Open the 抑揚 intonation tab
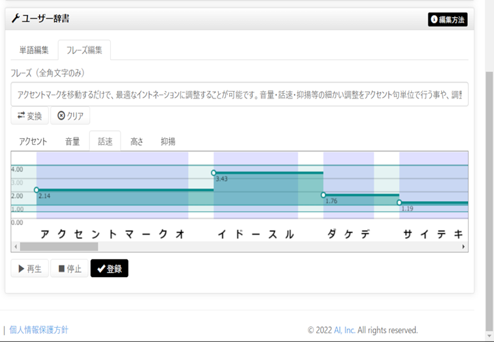Screen dimensions: 494x342 [168, 142]
